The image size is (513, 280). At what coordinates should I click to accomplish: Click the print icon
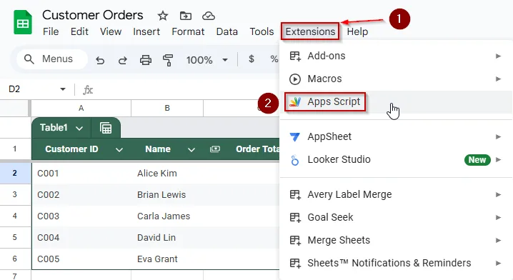(x=146, y=60)
